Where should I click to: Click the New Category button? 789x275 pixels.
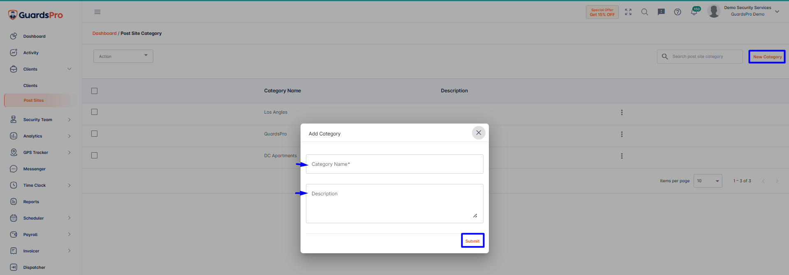[x=767, y=57]
